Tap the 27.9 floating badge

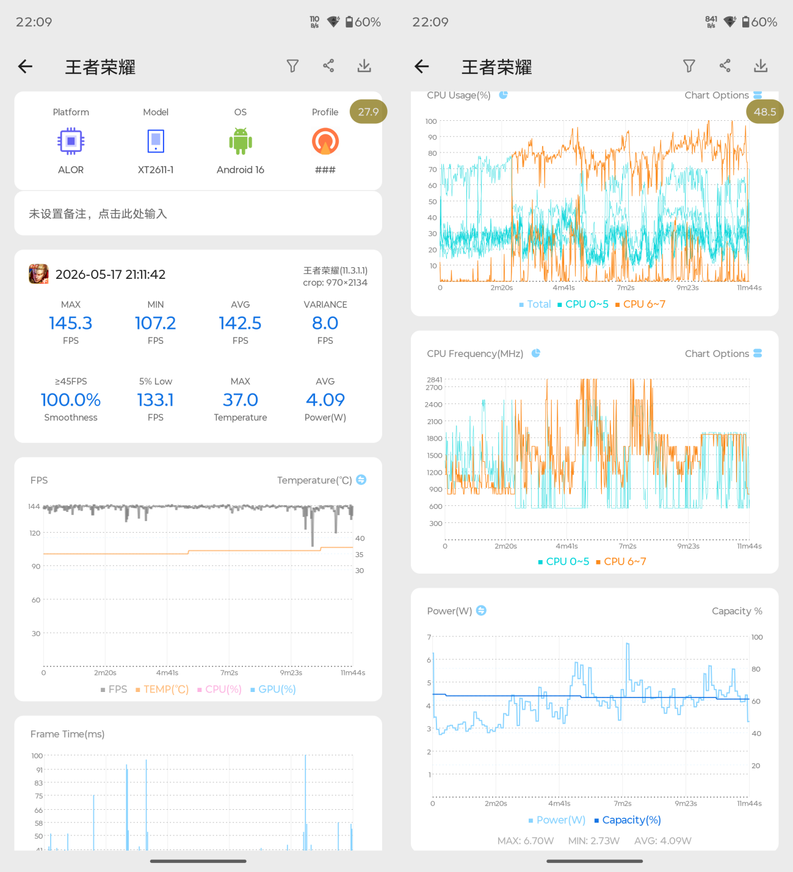[368, 112]
